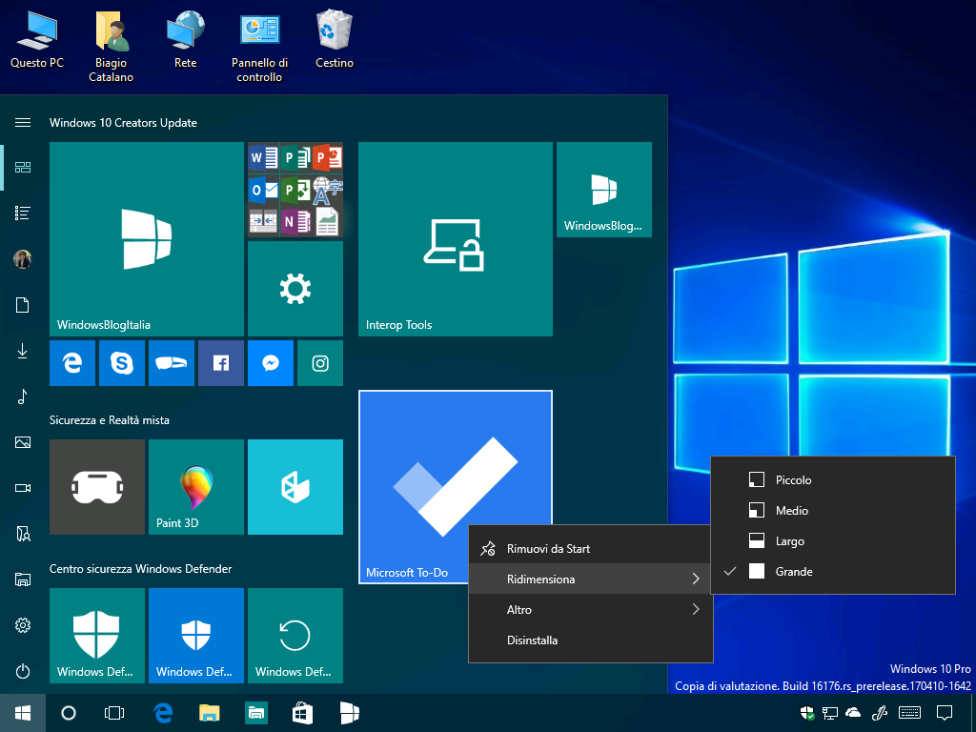Open the Settings gear tile
The width and height of the screenshot is (976, 732).
(x=295, y=289)
